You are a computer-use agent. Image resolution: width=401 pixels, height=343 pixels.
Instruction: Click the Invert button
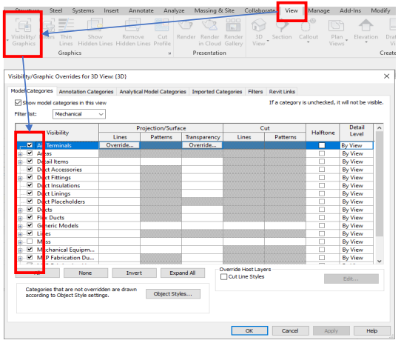pos(134,273)
